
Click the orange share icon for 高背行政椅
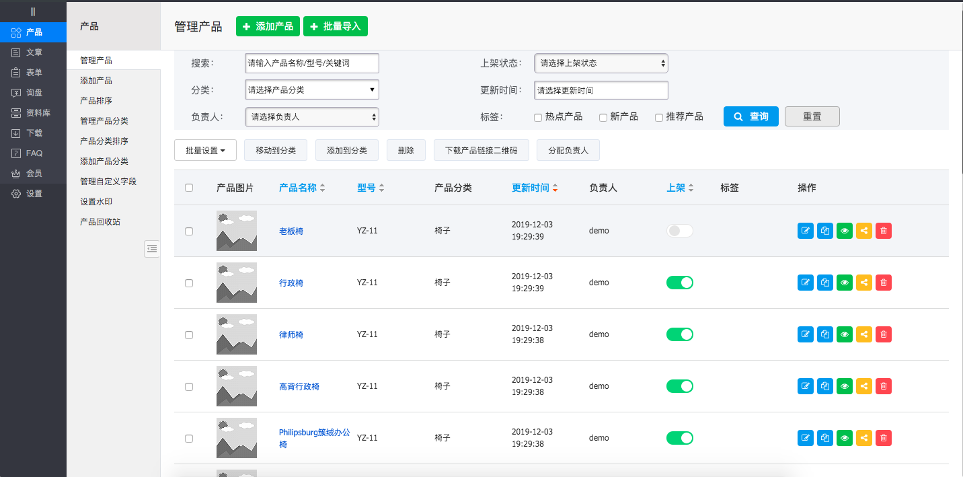tap(863, 386)
